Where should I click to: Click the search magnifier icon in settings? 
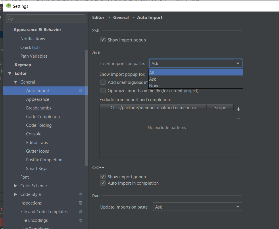[x=10, y=19]
